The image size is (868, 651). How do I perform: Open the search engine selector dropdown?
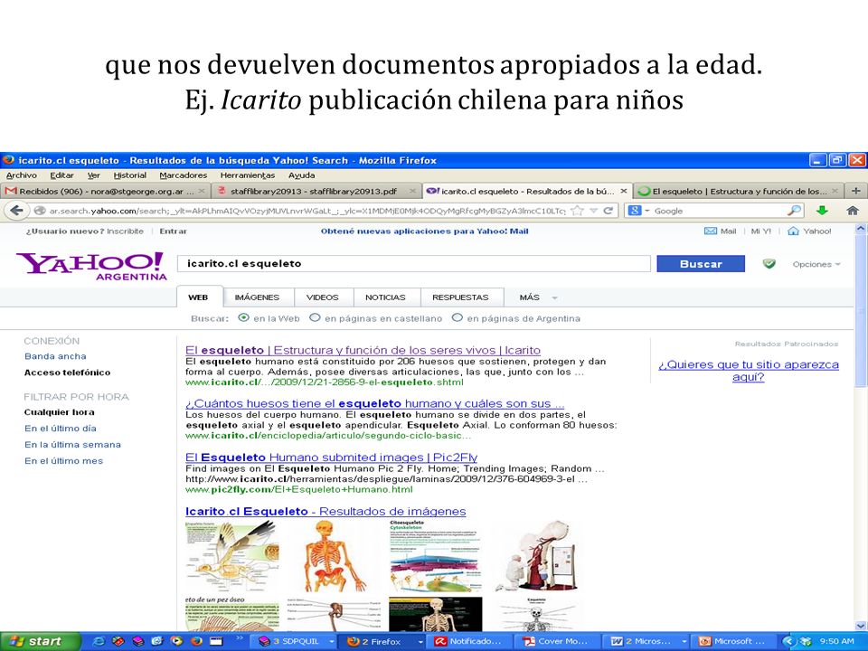[x=639, y=211]
